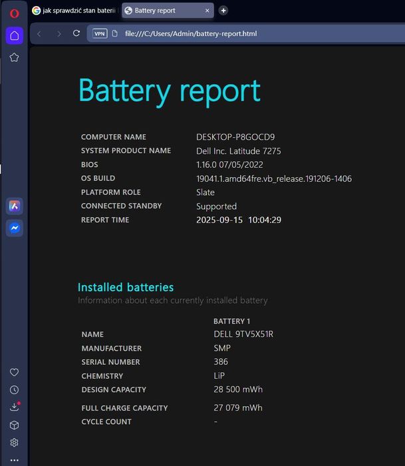Click the 'CYCLE COUNT' label
Viewport: 405px width, 466px height.
click(x=106, y=421)
